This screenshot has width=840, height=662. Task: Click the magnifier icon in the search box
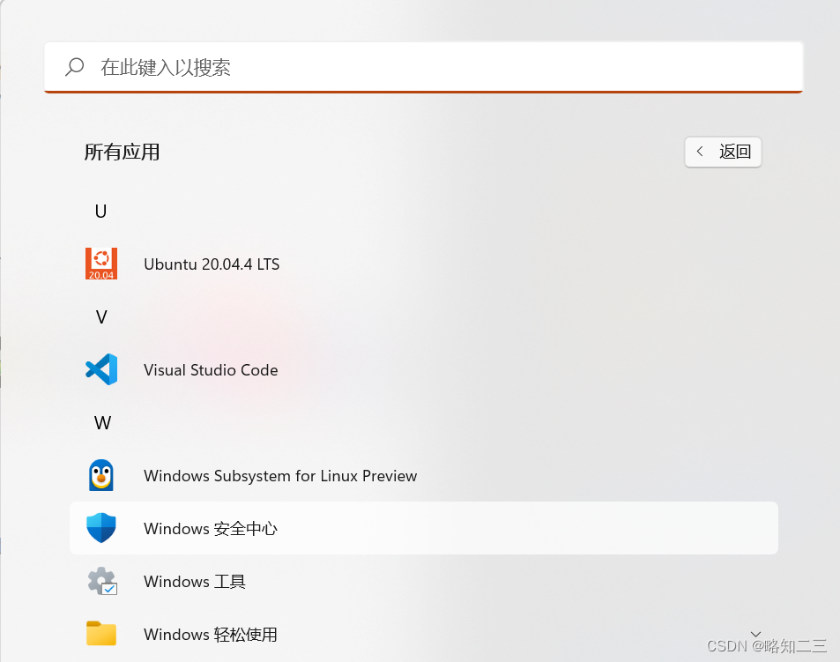coord(74,68)
